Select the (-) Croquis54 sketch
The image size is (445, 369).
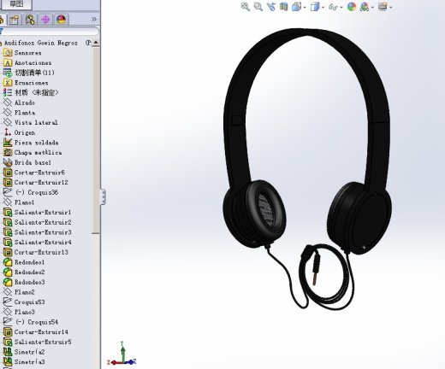37,322
